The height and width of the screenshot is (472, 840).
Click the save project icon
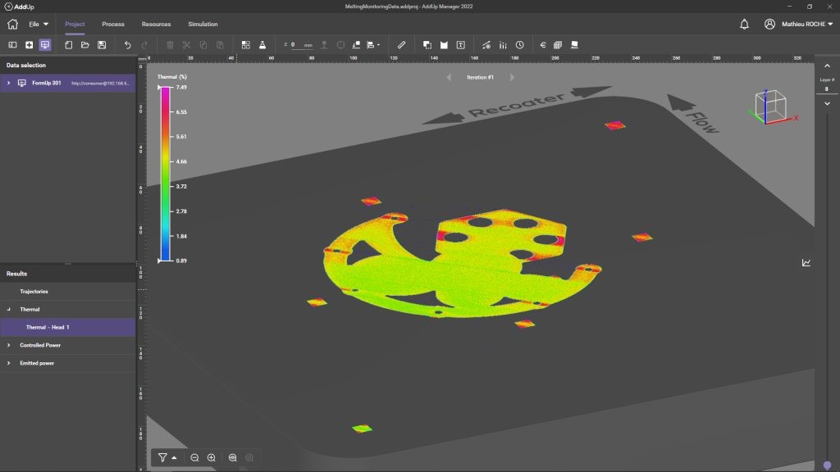(x=102, y=45)
